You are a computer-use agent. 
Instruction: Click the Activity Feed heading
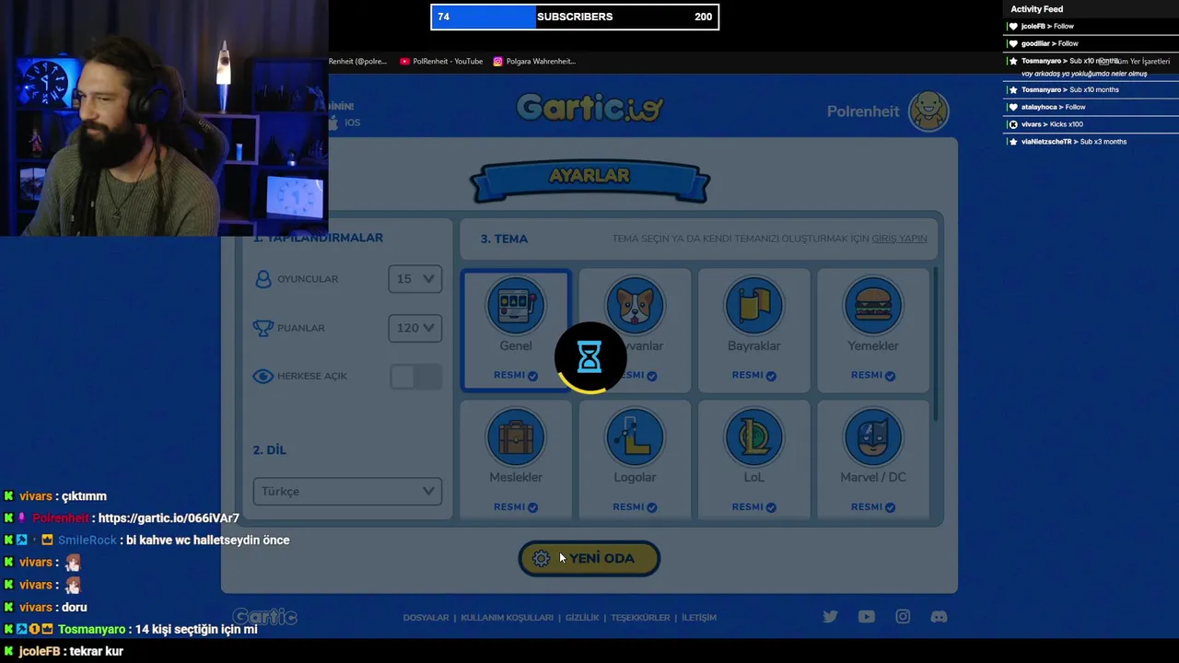pyautogui.click(x=1037, y=9)
